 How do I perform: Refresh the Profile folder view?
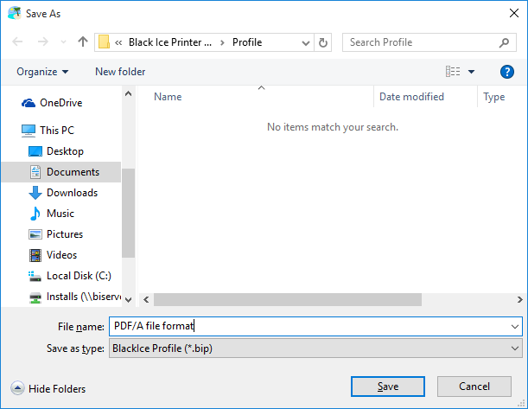point(324,42)
